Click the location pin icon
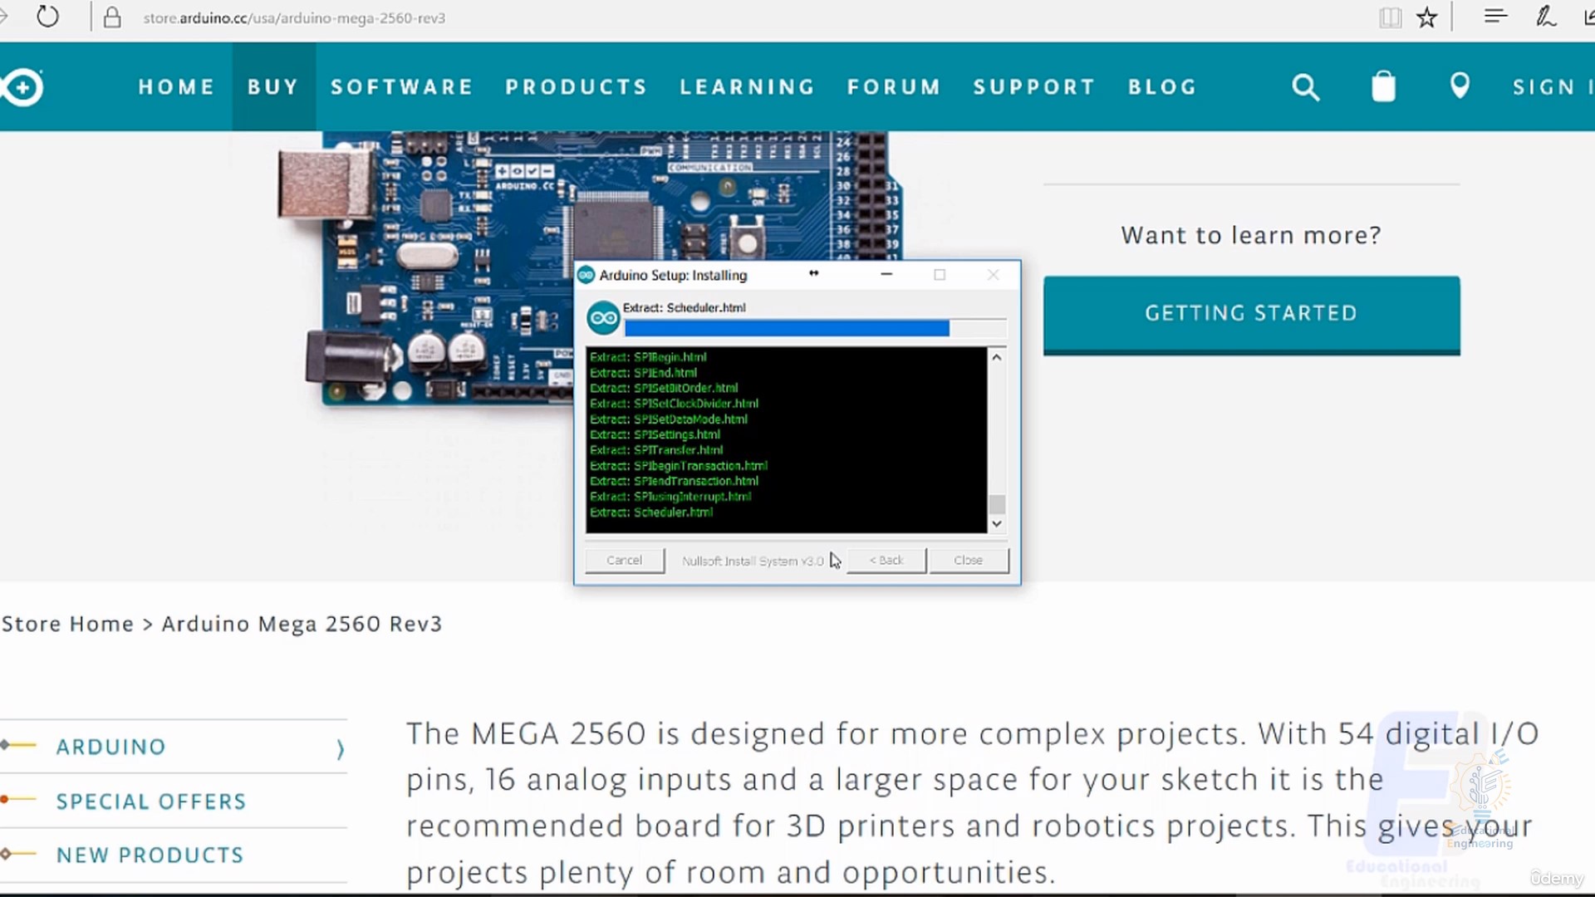 pos(1460,86)
